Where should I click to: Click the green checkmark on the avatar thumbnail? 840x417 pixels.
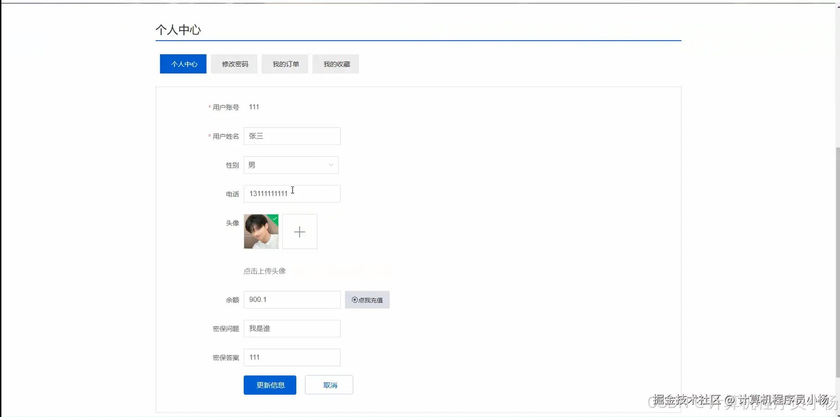[274, 219]
